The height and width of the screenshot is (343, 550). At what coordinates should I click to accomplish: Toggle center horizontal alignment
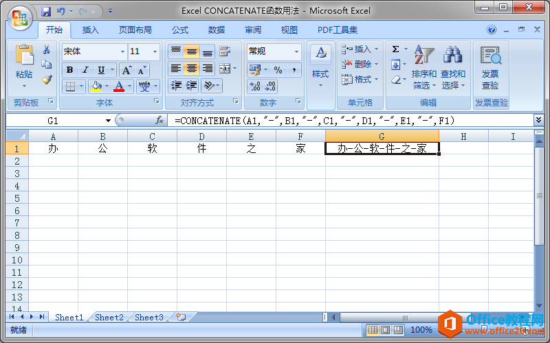(192, 69)
